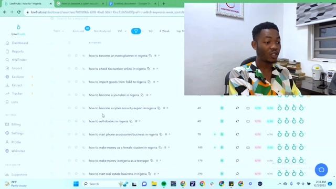Viewport: 336px width, 189px height.
Task: Check the 'become a youtuber' row checkbox
Action: coord(69,95)
